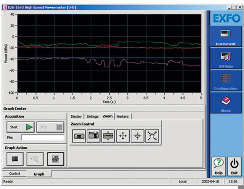The width and height of the screenshot is (244, 189).
Task: Switch to the Settings tab in Graph Center
Action: coord(92,116)
